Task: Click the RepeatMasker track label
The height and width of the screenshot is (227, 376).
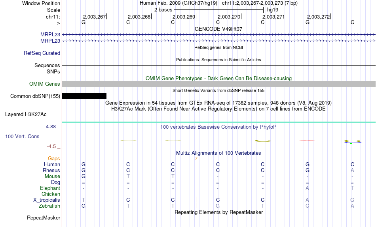Action: [x=44, y=218]
